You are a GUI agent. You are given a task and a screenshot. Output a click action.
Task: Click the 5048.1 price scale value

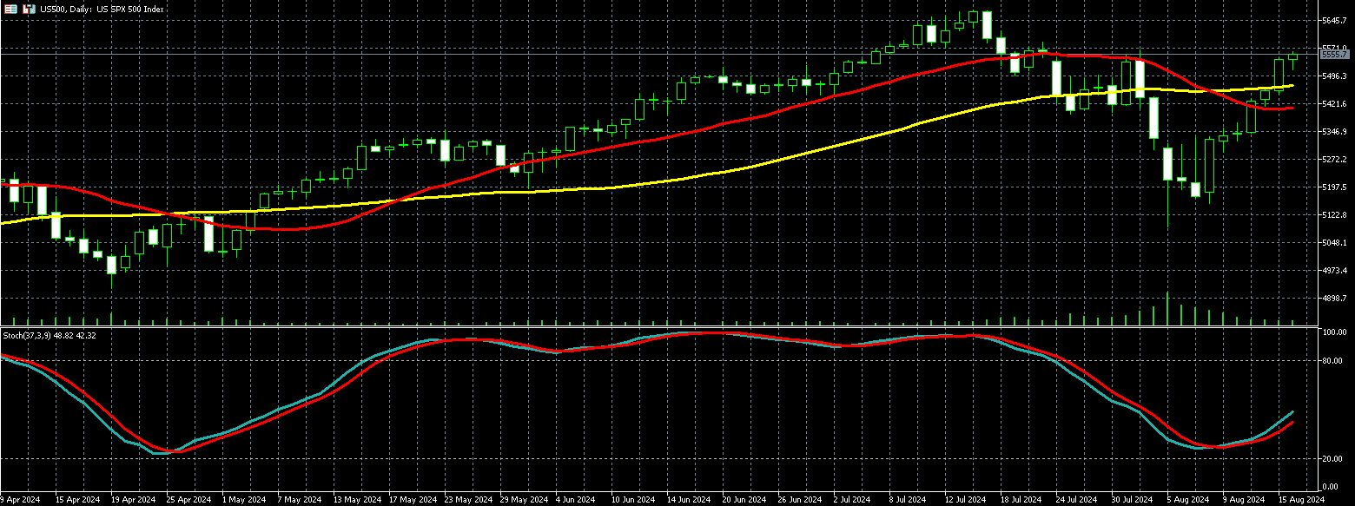(1334, 243)
